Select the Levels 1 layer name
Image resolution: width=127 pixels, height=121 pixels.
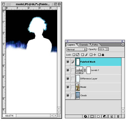[95, 70]
